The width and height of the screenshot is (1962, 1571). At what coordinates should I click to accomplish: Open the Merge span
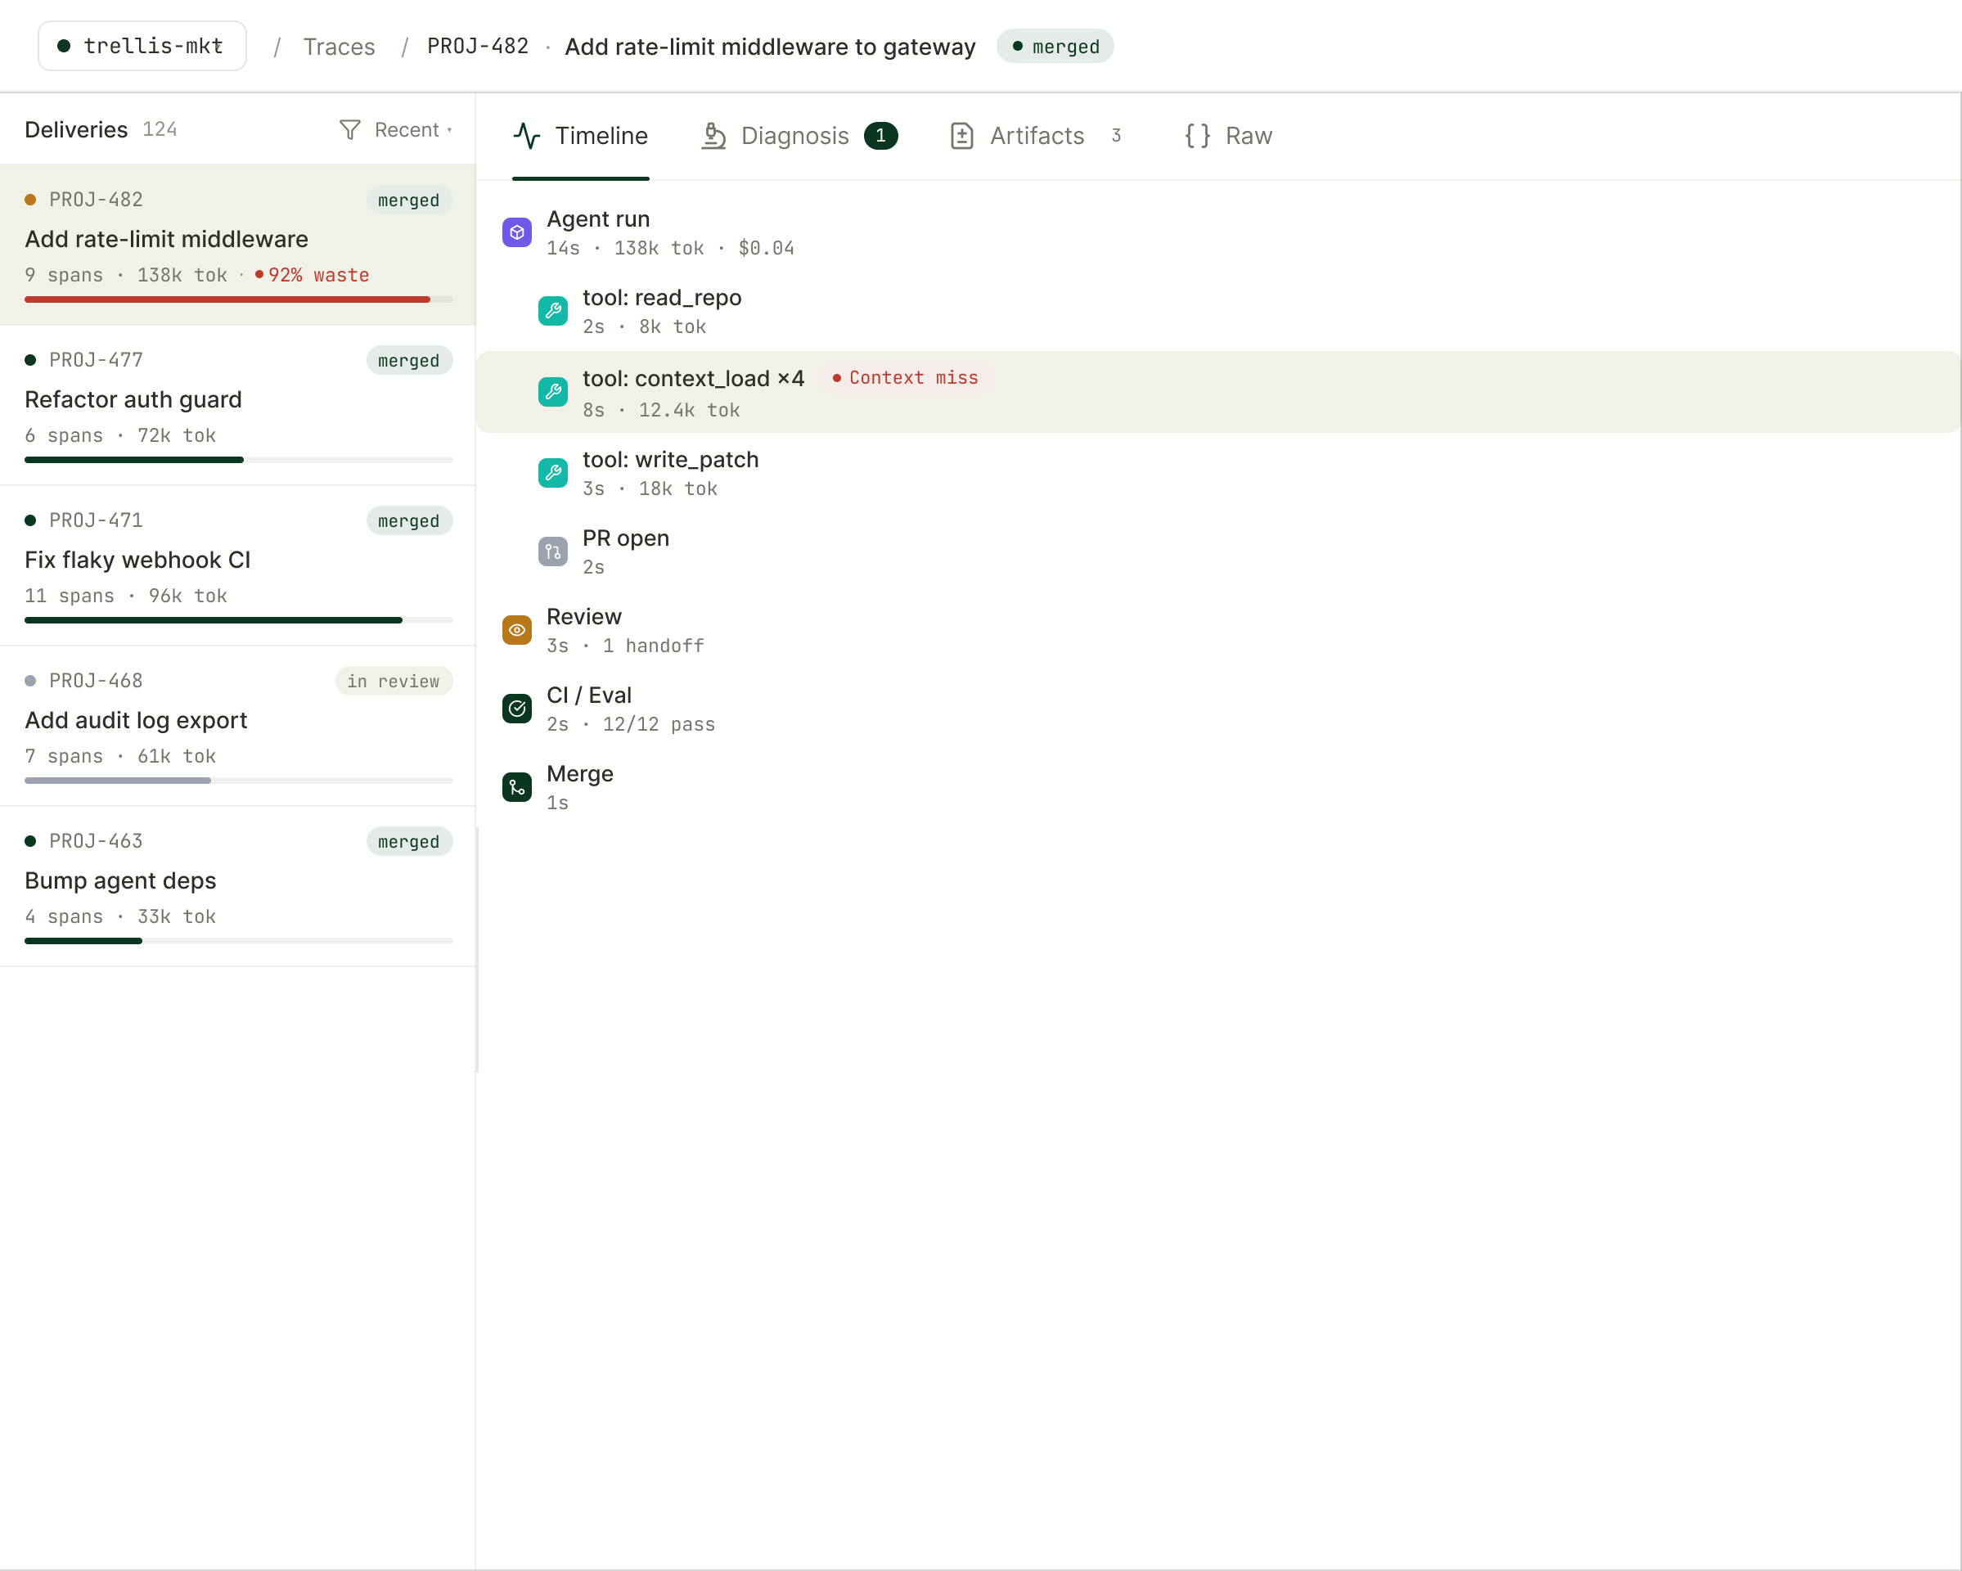pos(1217,787)
